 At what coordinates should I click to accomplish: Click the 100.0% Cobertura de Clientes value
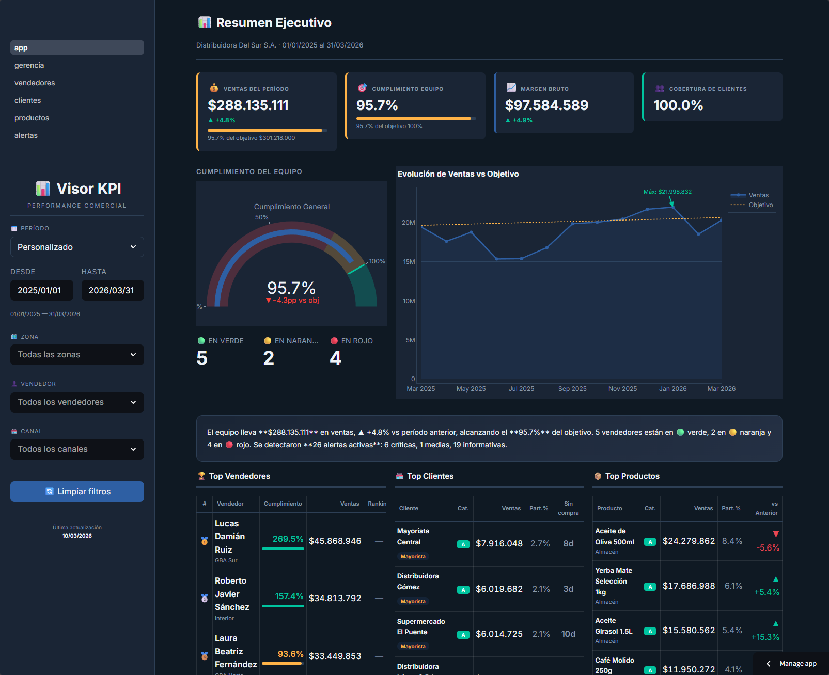[x=678, y=105]
